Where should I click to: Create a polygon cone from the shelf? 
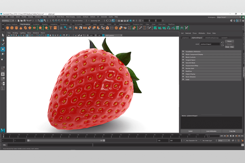(x=21, y=28)
